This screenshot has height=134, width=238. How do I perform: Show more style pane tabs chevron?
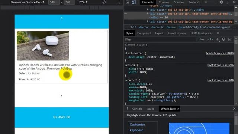(218, 33)
